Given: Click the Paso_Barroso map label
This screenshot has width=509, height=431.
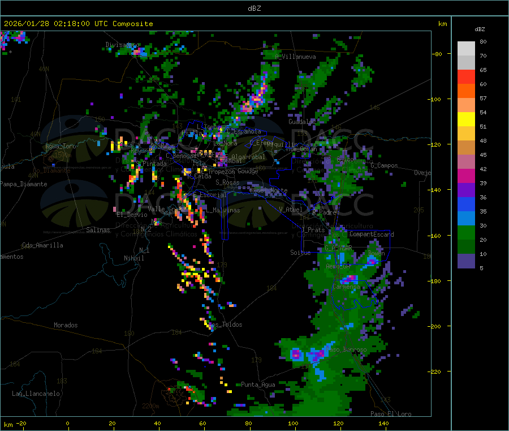Looking at the screenshot, I should pos(346,349).
